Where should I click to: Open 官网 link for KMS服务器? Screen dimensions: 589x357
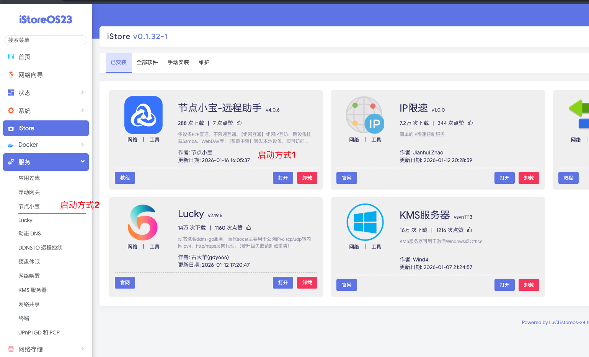(x=346, y=285)
